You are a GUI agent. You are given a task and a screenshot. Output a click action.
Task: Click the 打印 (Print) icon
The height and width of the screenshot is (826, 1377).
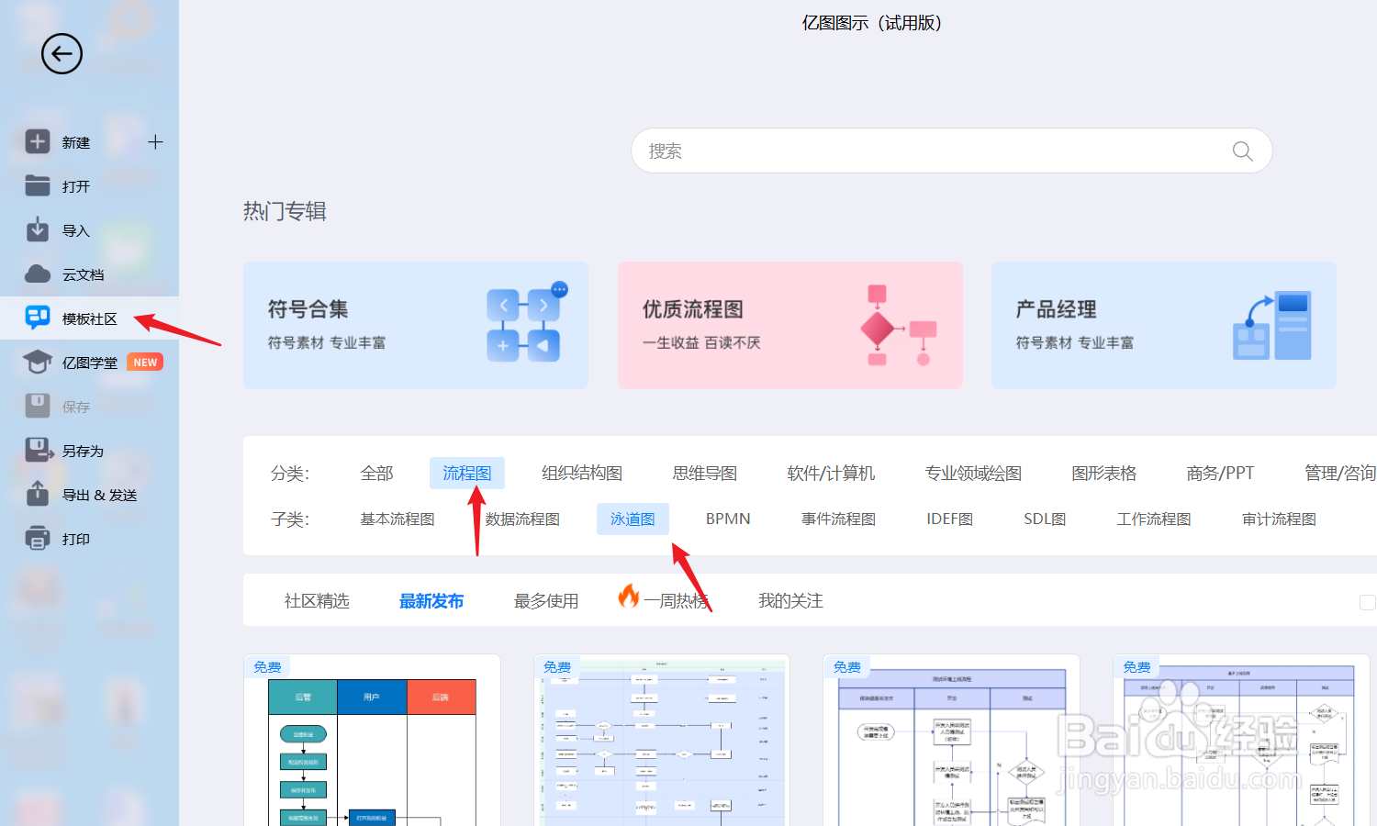tap(37, 539)
